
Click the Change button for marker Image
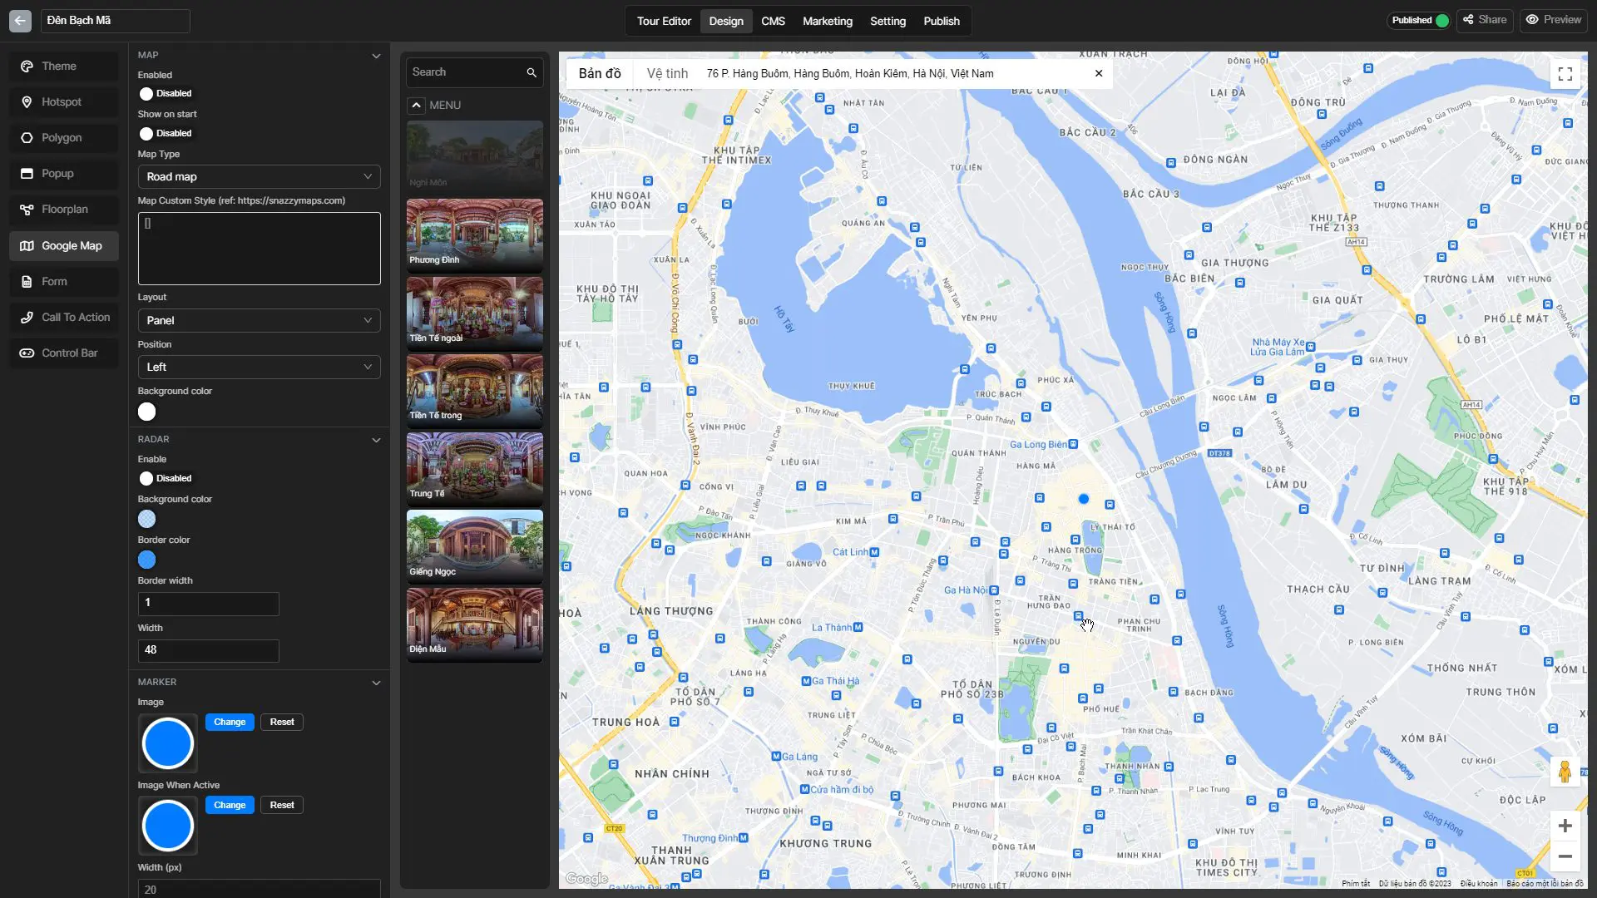[230, 723]
